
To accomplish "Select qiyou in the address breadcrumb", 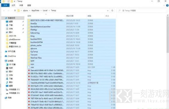I will [x=25, y=11].
